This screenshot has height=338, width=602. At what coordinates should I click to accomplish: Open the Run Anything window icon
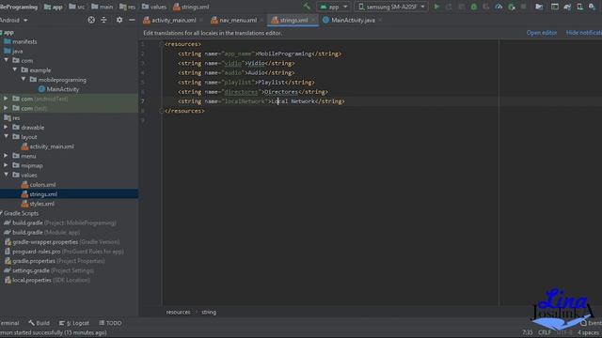pyautogui.click(x=554, y=7)
